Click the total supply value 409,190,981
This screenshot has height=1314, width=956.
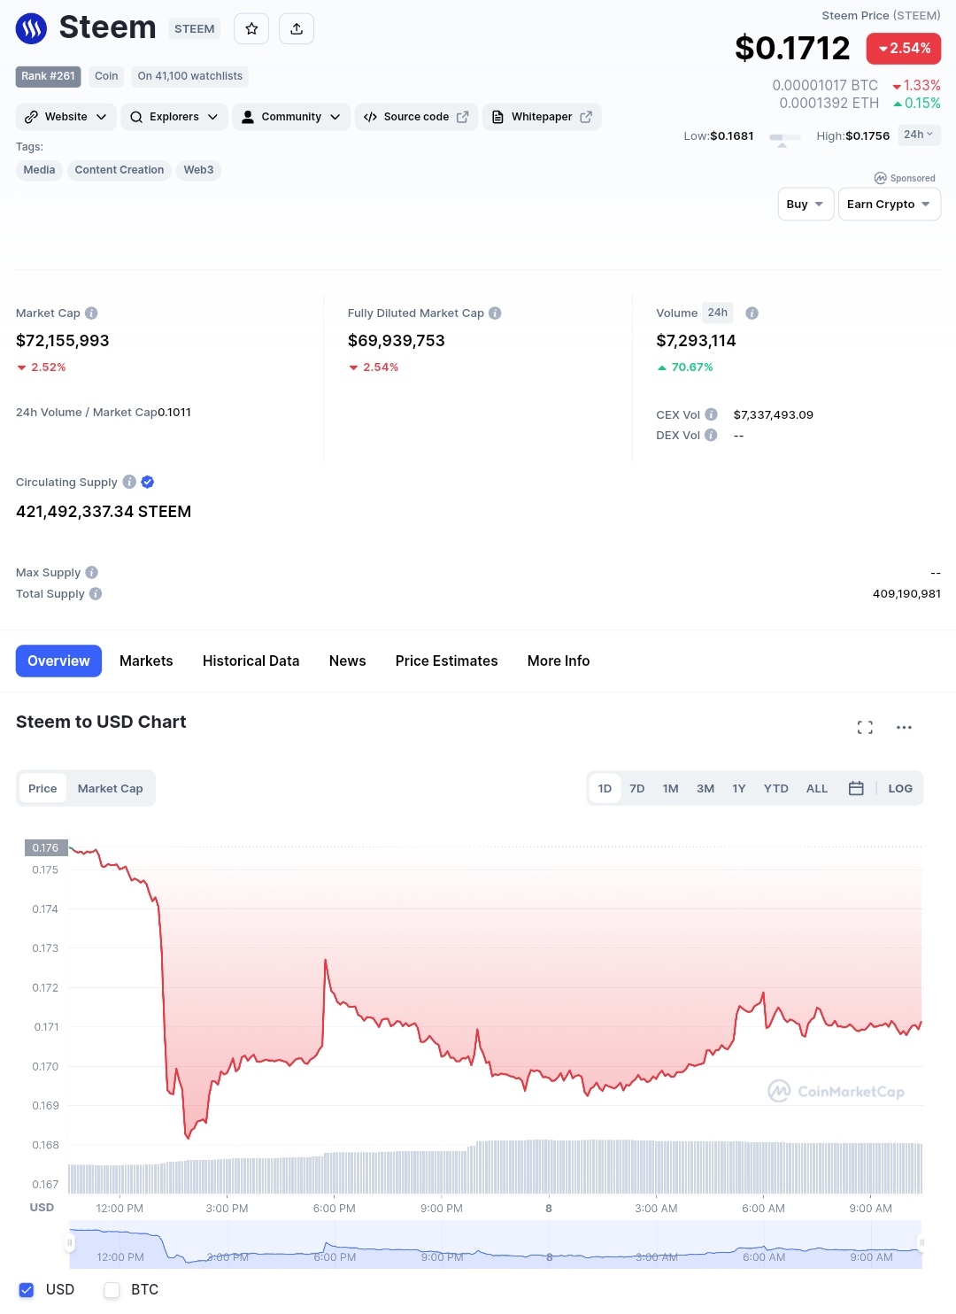point(906,594)
